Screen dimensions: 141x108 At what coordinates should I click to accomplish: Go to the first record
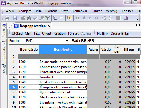[78, 18]
